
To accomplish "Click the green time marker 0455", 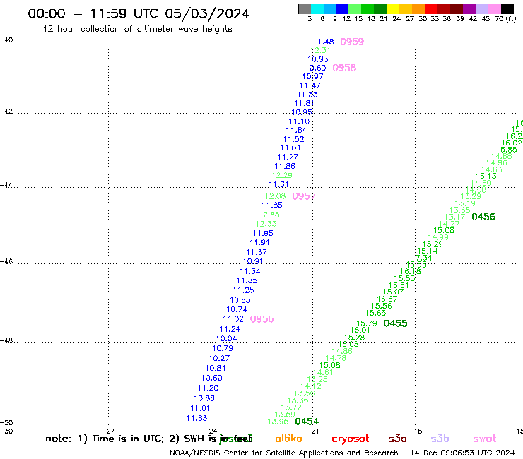I will (x=395, y=323).
